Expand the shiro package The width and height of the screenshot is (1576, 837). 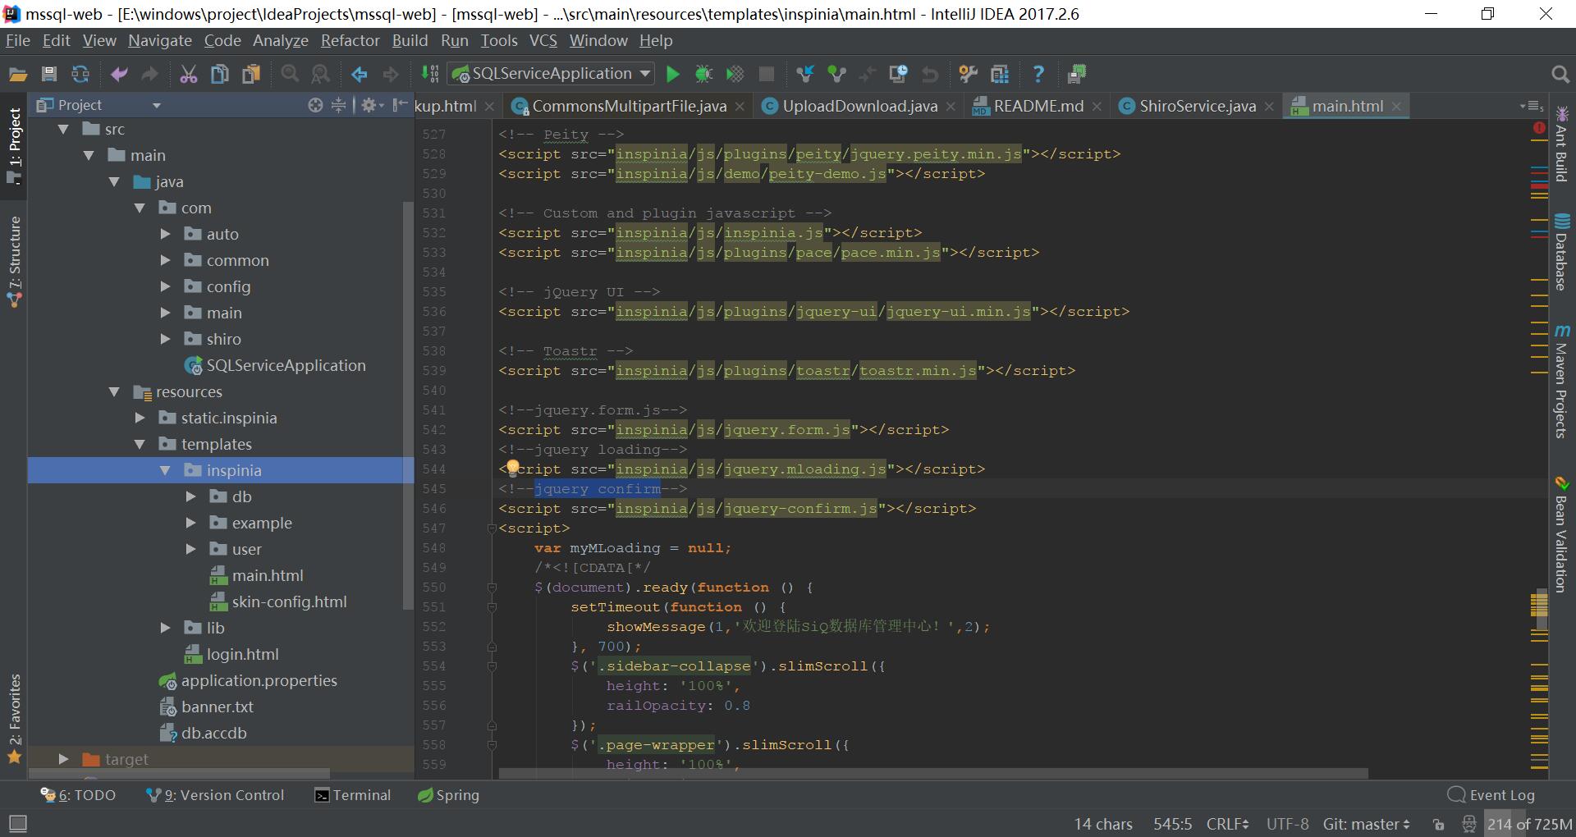[165, 339]
